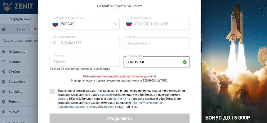Open phone country code flag selector

click(x=129, y=23)
